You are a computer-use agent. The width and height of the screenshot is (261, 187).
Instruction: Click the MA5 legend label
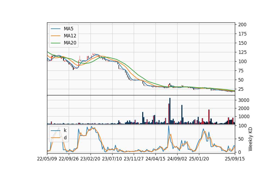[x=69, y=29]
